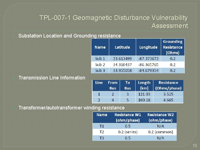Click the 'Longitude' column header
200x150 pixels.
point(148,47)
